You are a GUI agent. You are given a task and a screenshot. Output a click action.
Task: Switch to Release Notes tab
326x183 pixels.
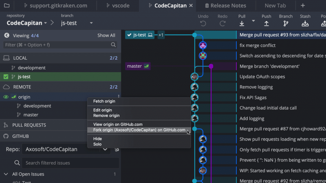pyautogui.click(x=226, y=6)
